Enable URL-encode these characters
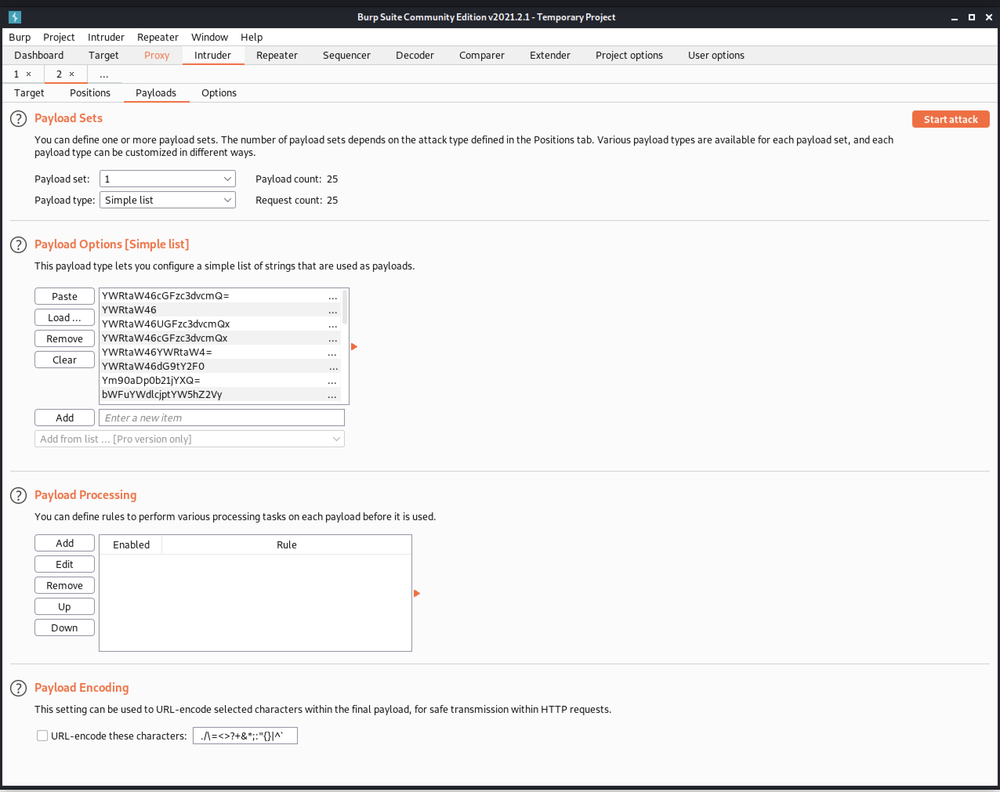Screen dimensions: 1000x792 pyautogui.click(x=42, y=736)
